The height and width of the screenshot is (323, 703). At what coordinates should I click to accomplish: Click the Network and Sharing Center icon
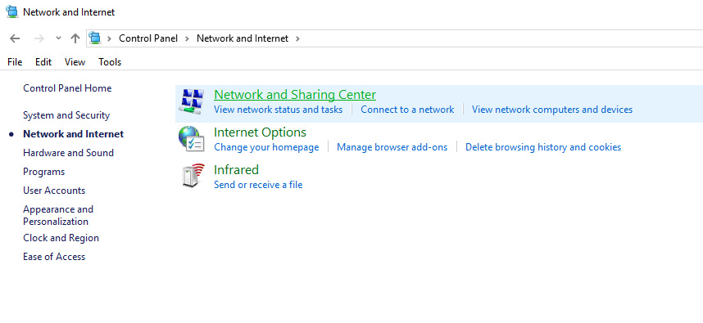[x=192, y=101]
